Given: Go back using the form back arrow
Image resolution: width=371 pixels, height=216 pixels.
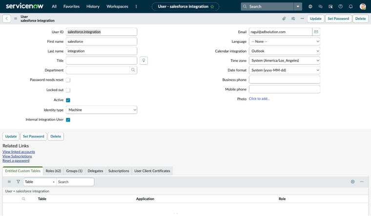Looking at the screenshot, I should click(x=7, y=18).
